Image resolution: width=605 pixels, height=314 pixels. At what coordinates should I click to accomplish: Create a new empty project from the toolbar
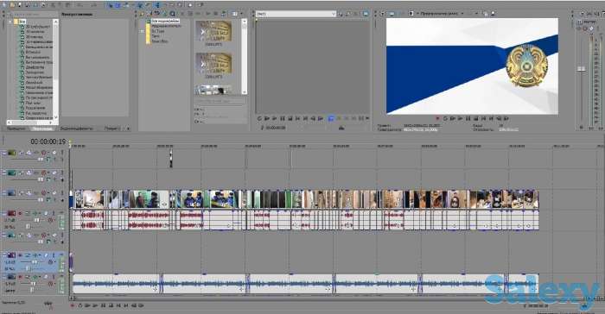3,4
